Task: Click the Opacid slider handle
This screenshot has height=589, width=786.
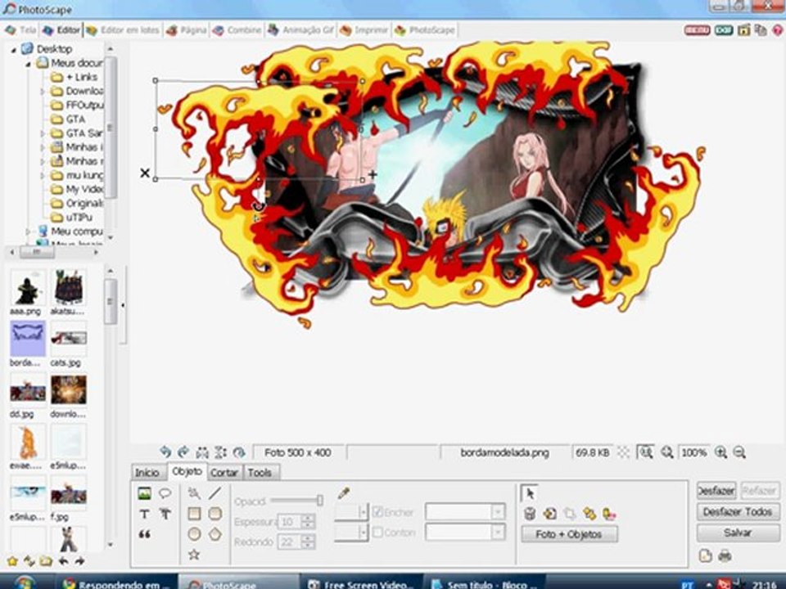Action: click(320, 501)
